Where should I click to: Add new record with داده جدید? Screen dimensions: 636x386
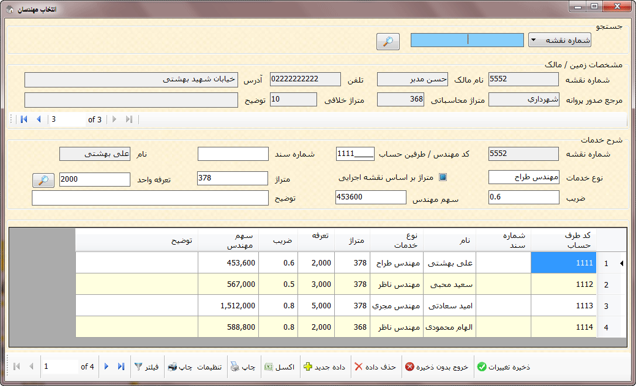(325, 367)
